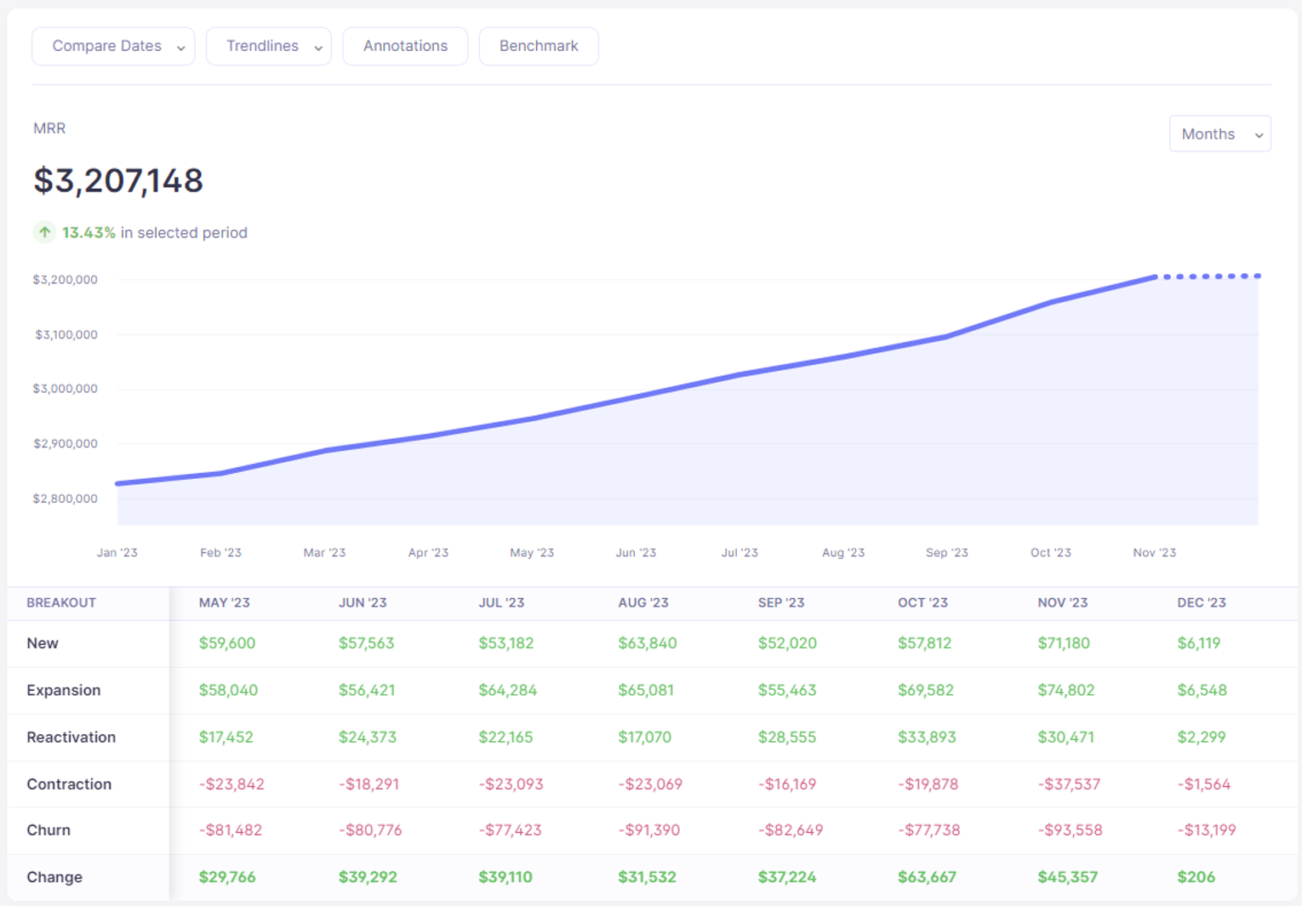Select the SEP '23 column header
Image resolution: width=1302 pixels, height=906 pixels.
tap(781, 602)
